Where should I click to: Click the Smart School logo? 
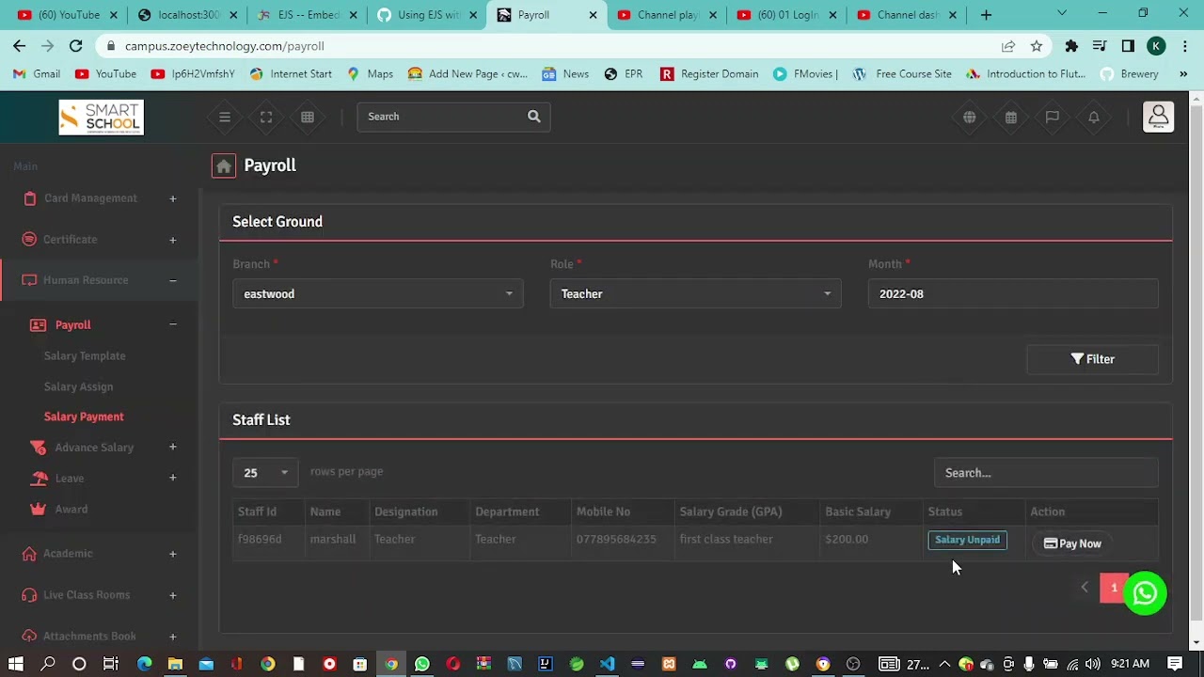[101, 118]
